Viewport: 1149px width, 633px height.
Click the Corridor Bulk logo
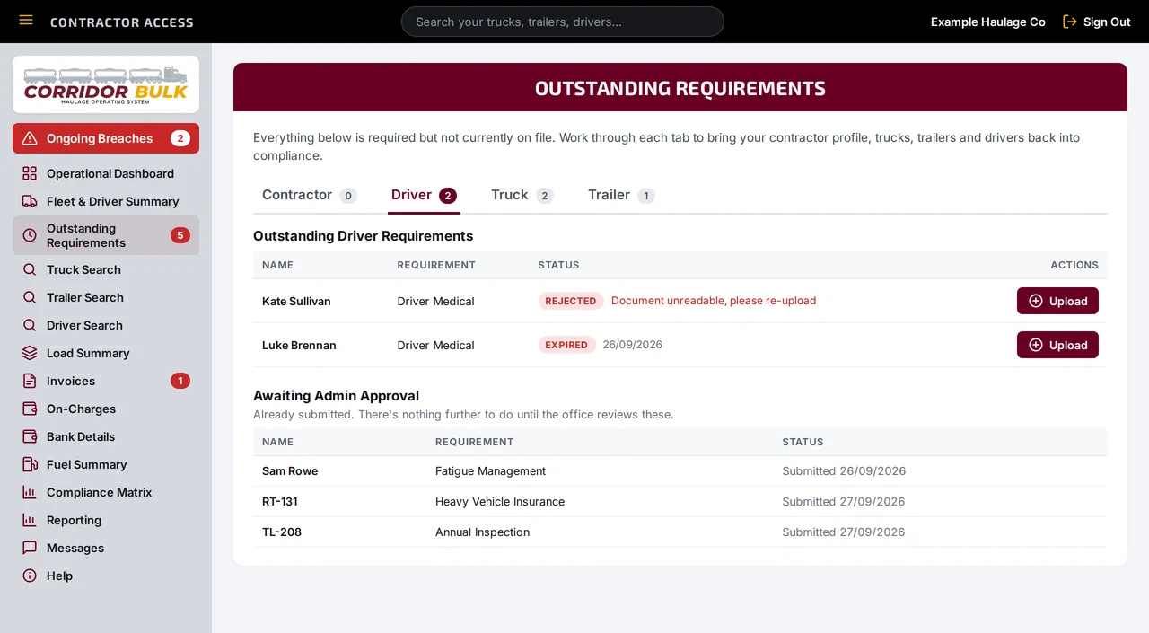tap(106, 84)
